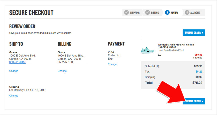Click the phone number 650-225-0150 link
The width and height of the screenshot is (217, 115).
click(17, 62)
